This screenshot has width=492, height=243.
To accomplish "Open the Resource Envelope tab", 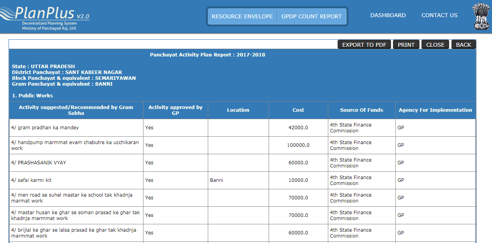I will coord(242,16).
